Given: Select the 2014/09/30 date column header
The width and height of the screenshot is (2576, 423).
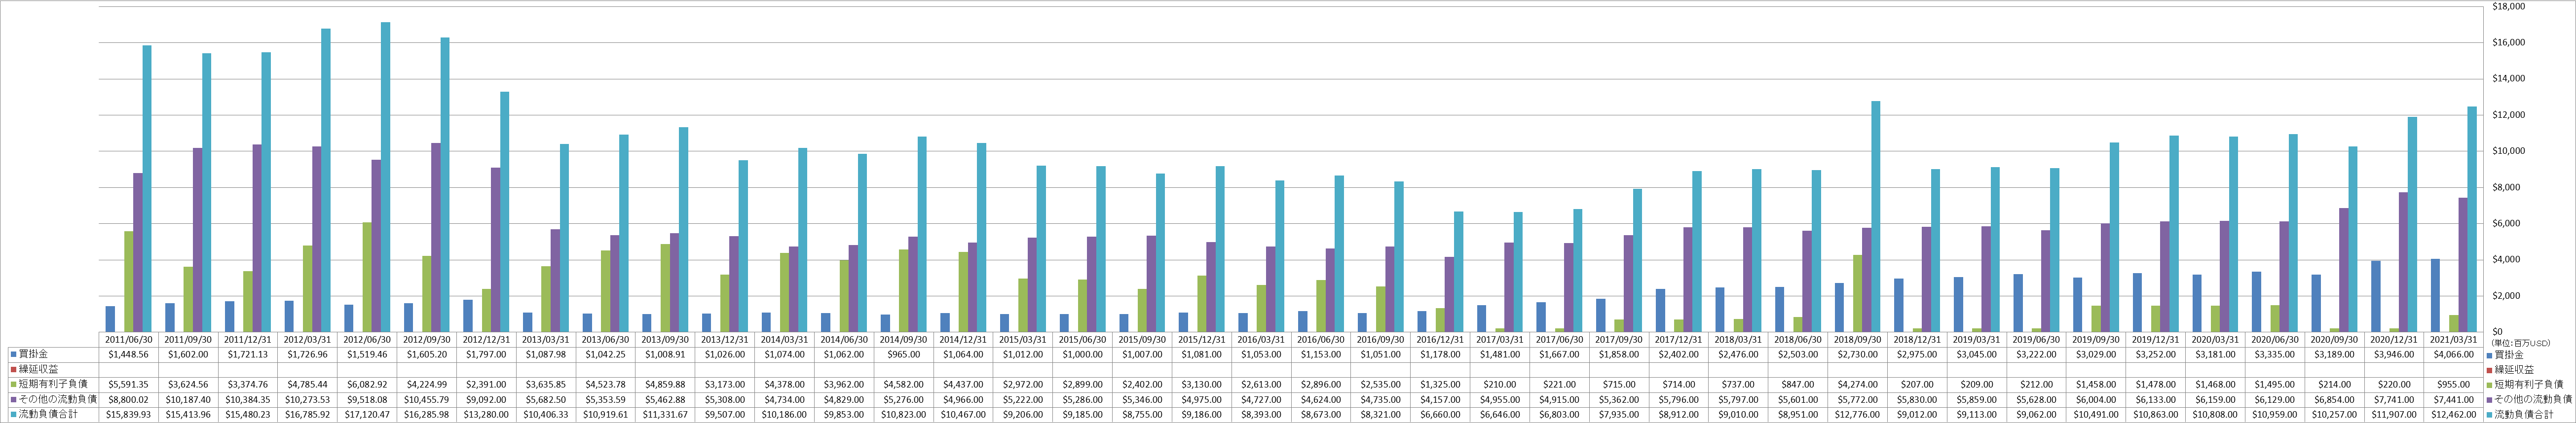Looking at the screenshot, I should pyautogui.click(x=905, y=340).
